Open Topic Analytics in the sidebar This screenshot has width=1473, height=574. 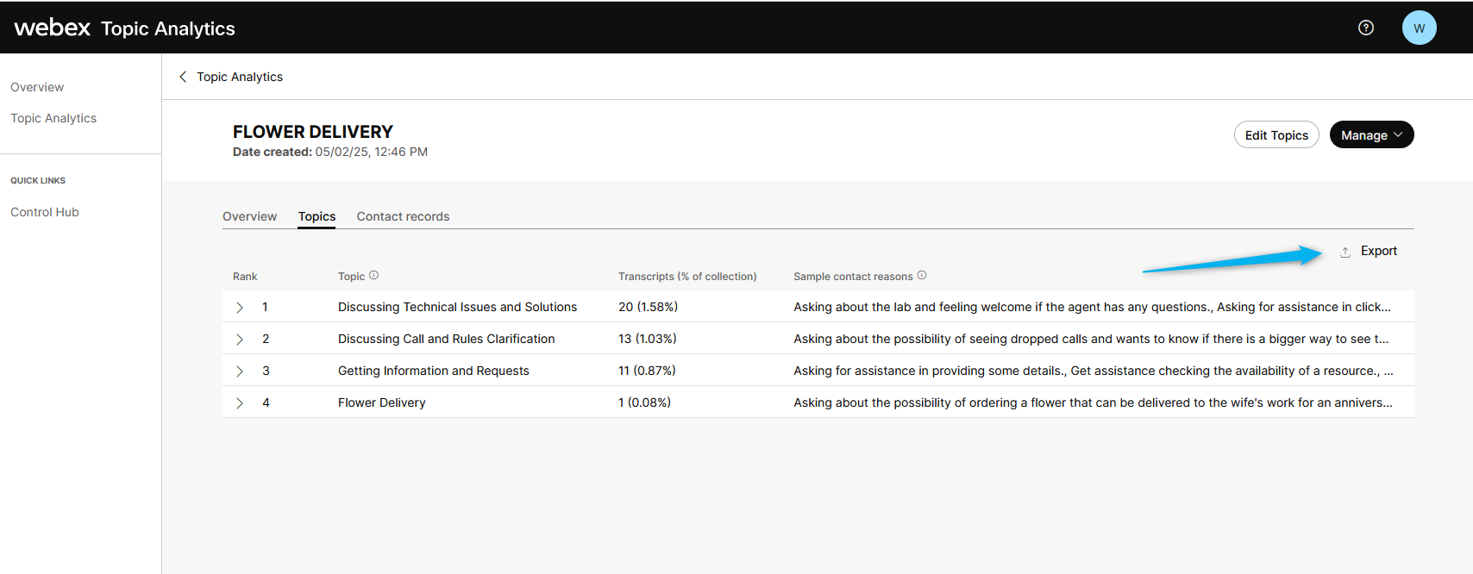coord(53,118)
